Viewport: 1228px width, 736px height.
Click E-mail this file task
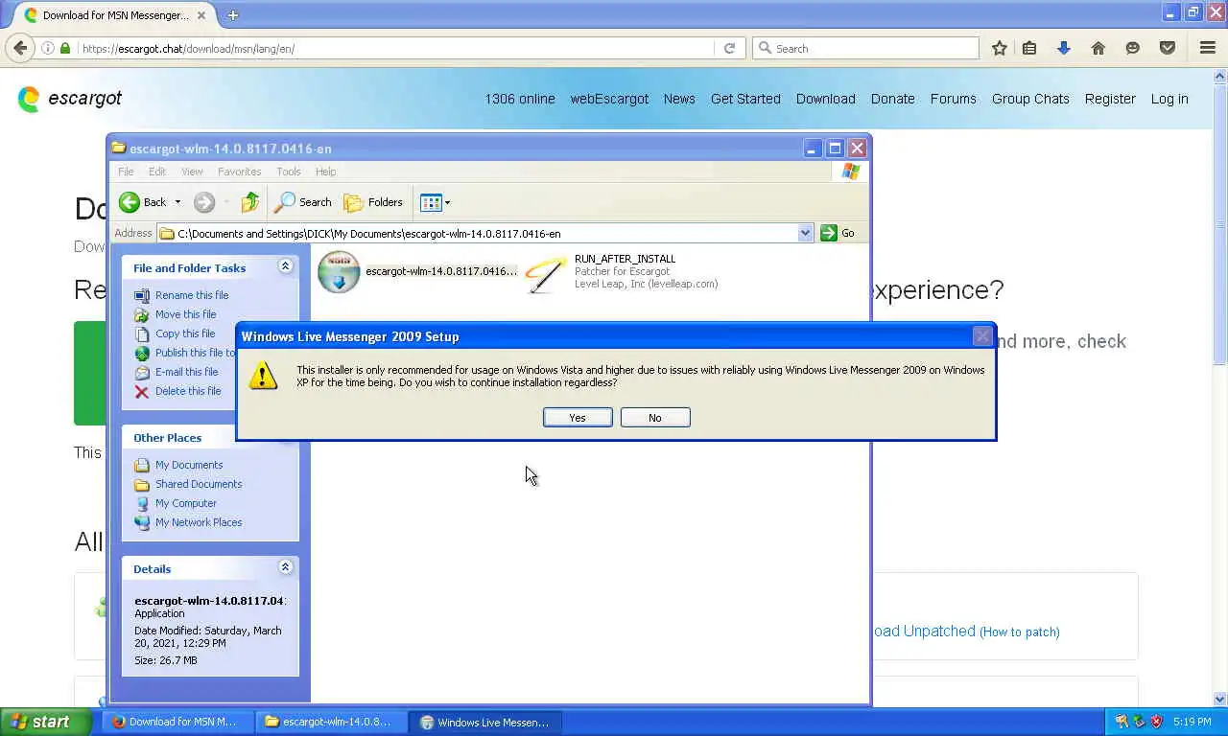tap(187, 372)
